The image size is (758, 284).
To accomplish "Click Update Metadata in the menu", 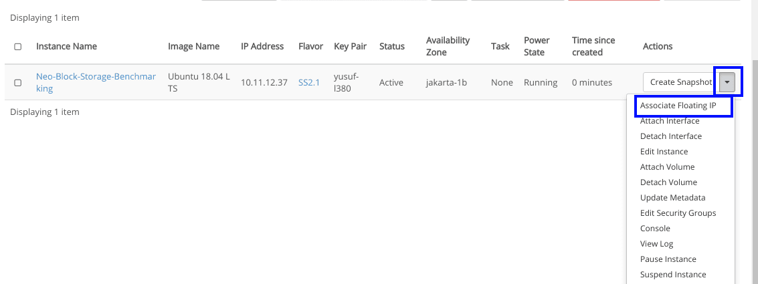I will tap(672, 198).
